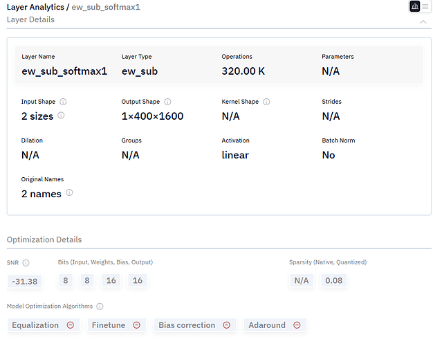
Task: Open the Layer Analytics breadcrumb
Action: pos(36,6)
